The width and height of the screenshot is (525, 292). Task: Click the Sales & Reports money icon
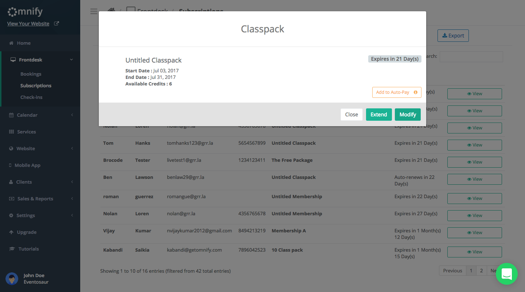tap(11, 199)
